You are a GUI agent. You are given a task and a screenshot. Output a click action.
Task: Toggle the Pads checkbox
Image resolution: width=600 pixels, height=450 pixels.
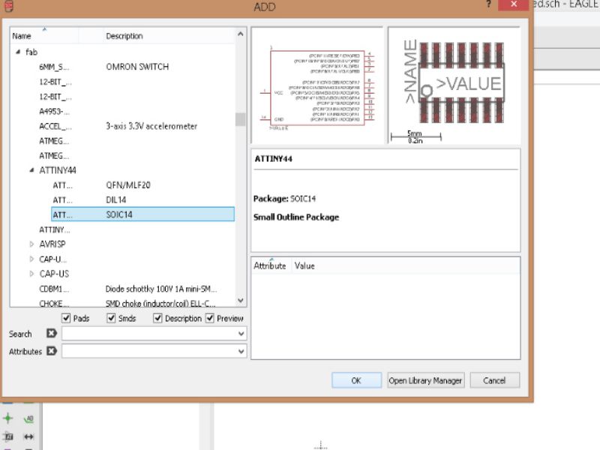coord(66,318)
